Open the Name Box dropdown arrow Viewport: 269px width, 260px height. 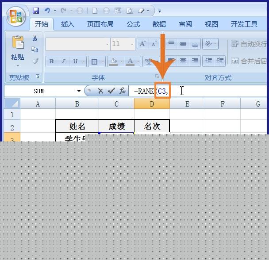[x=79, y=91]
